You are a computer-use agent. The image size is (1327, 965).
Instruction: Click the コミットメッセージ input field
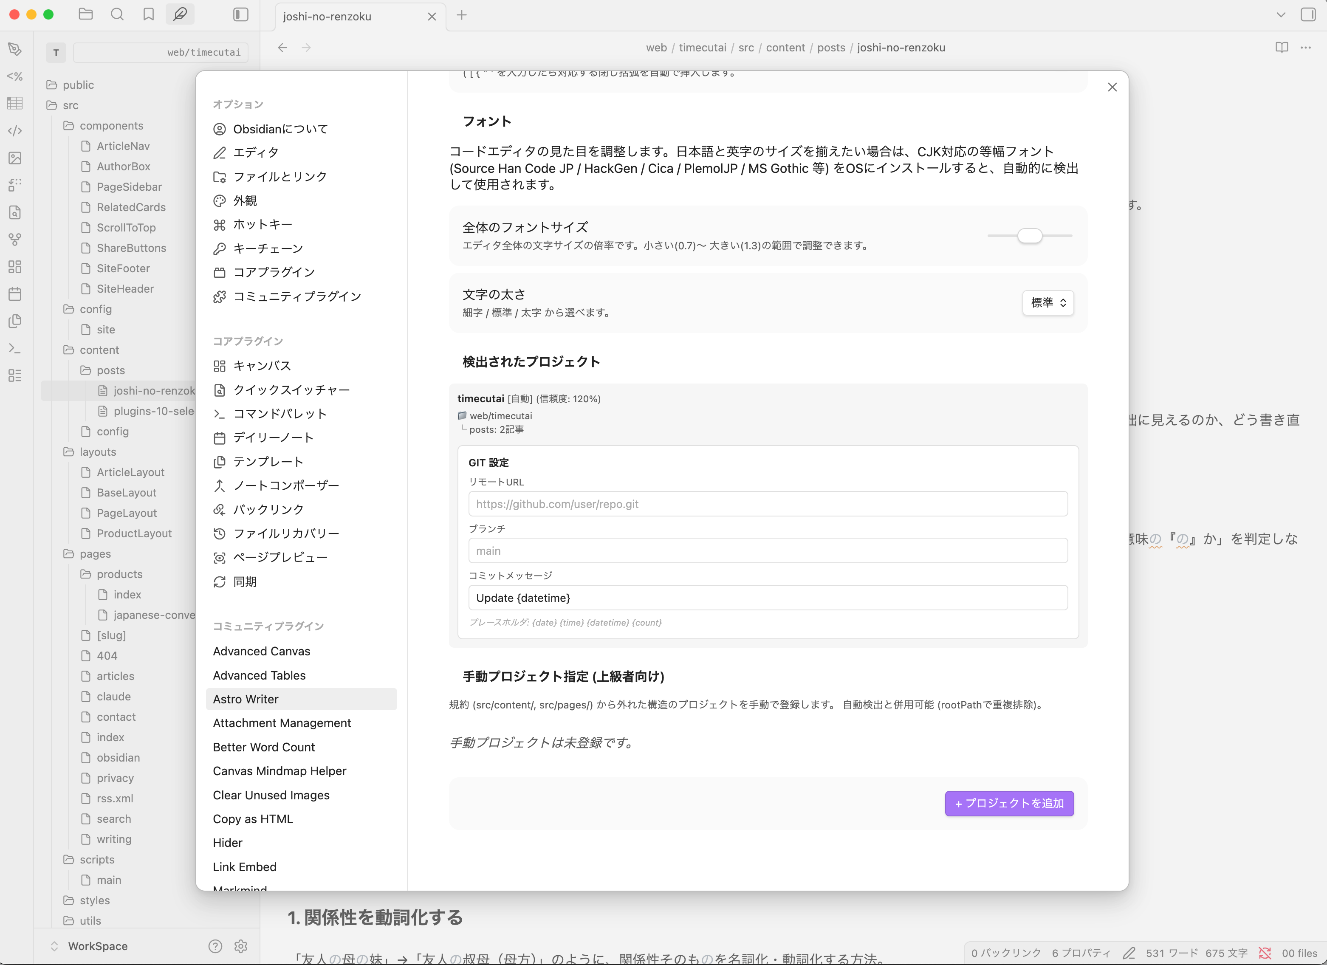click(x=768, y=598)
